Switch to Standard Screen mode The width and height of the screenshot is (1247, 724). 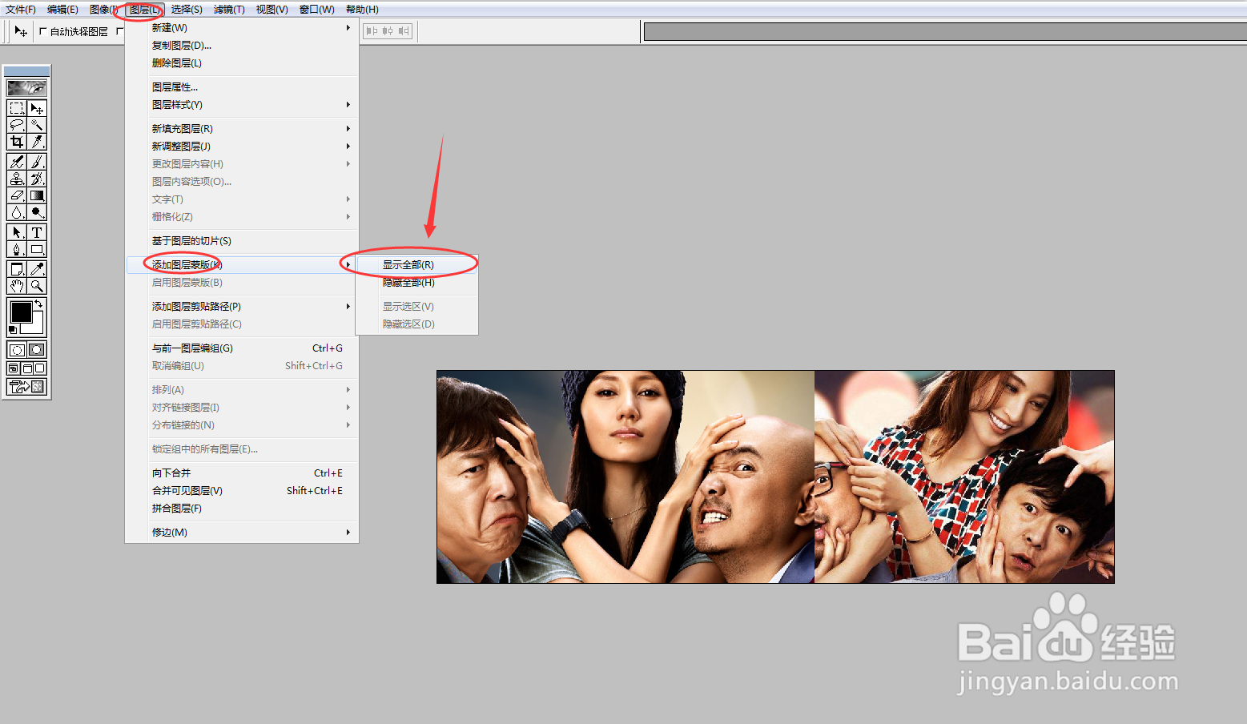[14, 368]
